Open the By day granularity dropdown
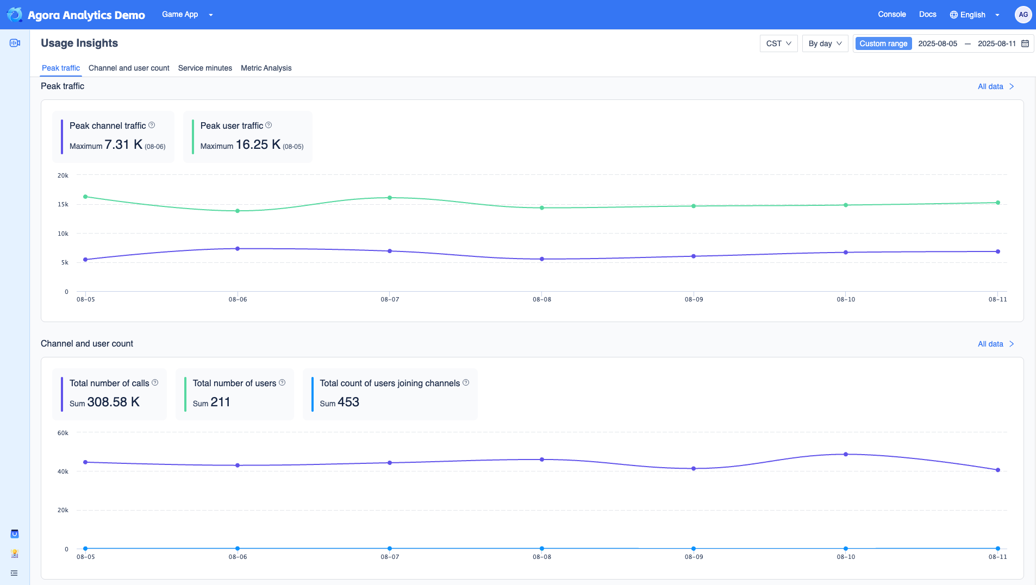The image size is (1036, 585). coord(825,43)
